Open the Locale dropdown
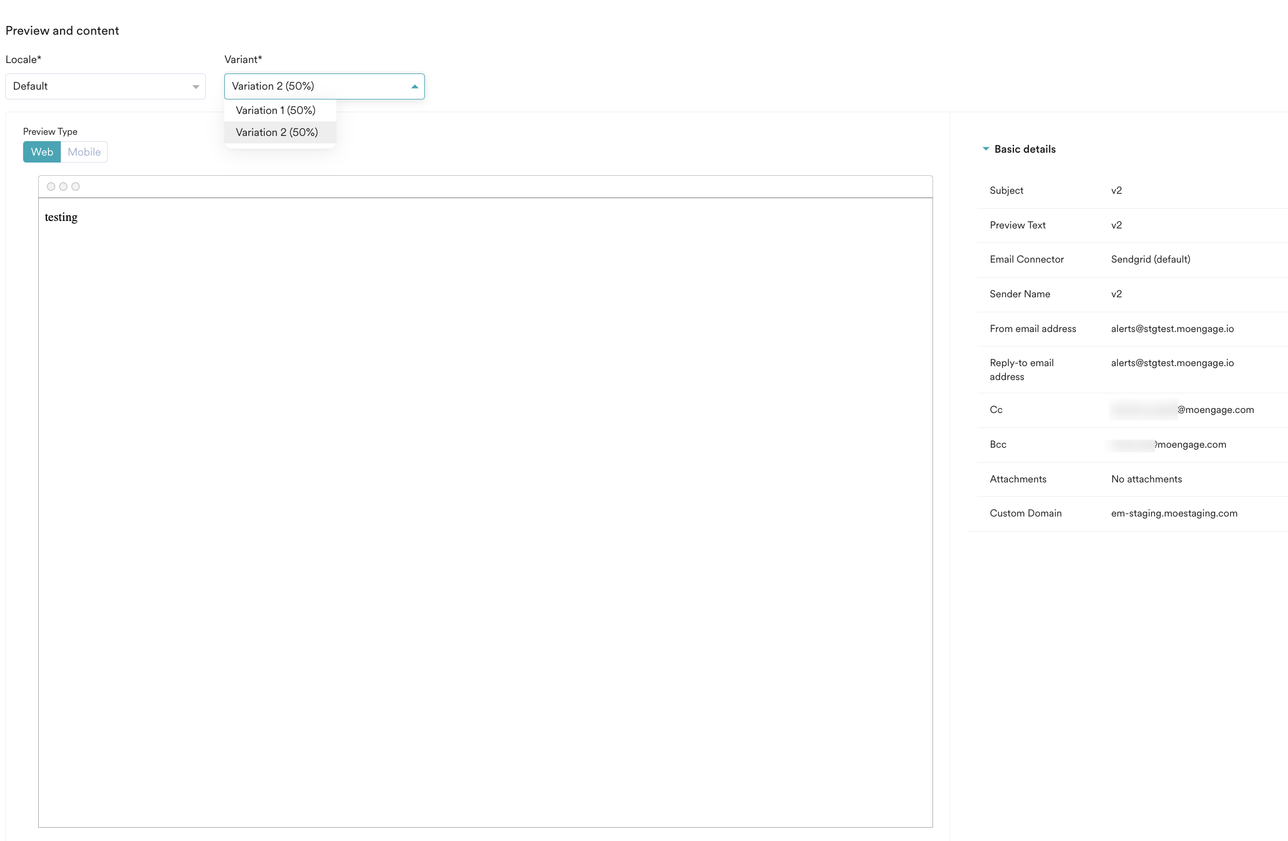 pos(105,86)
